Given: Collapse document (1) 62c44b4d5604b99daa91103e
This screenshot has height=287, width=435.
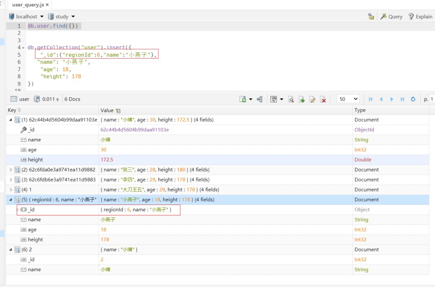Looking at the screenshot, I should [x=11, y=120].
